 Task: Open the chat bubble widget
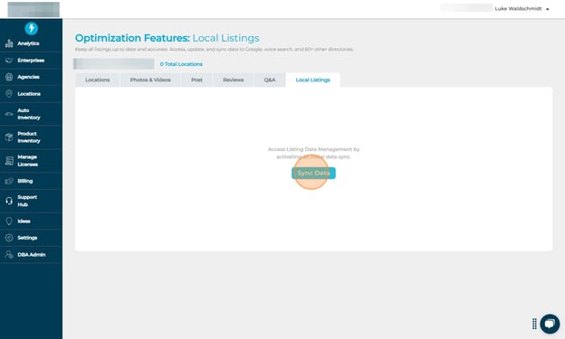pyautogui.click(x=550, y=324)
